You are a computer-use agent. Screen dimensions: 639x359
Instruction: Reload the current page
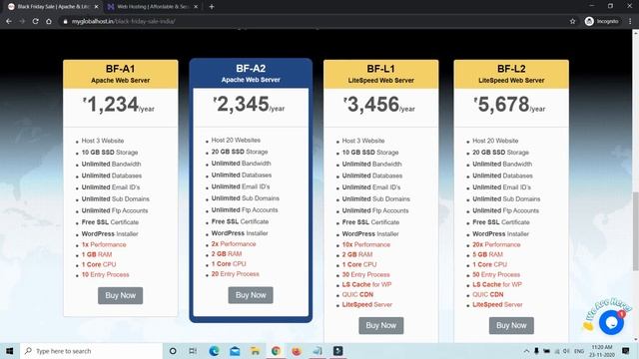(36, 21)
